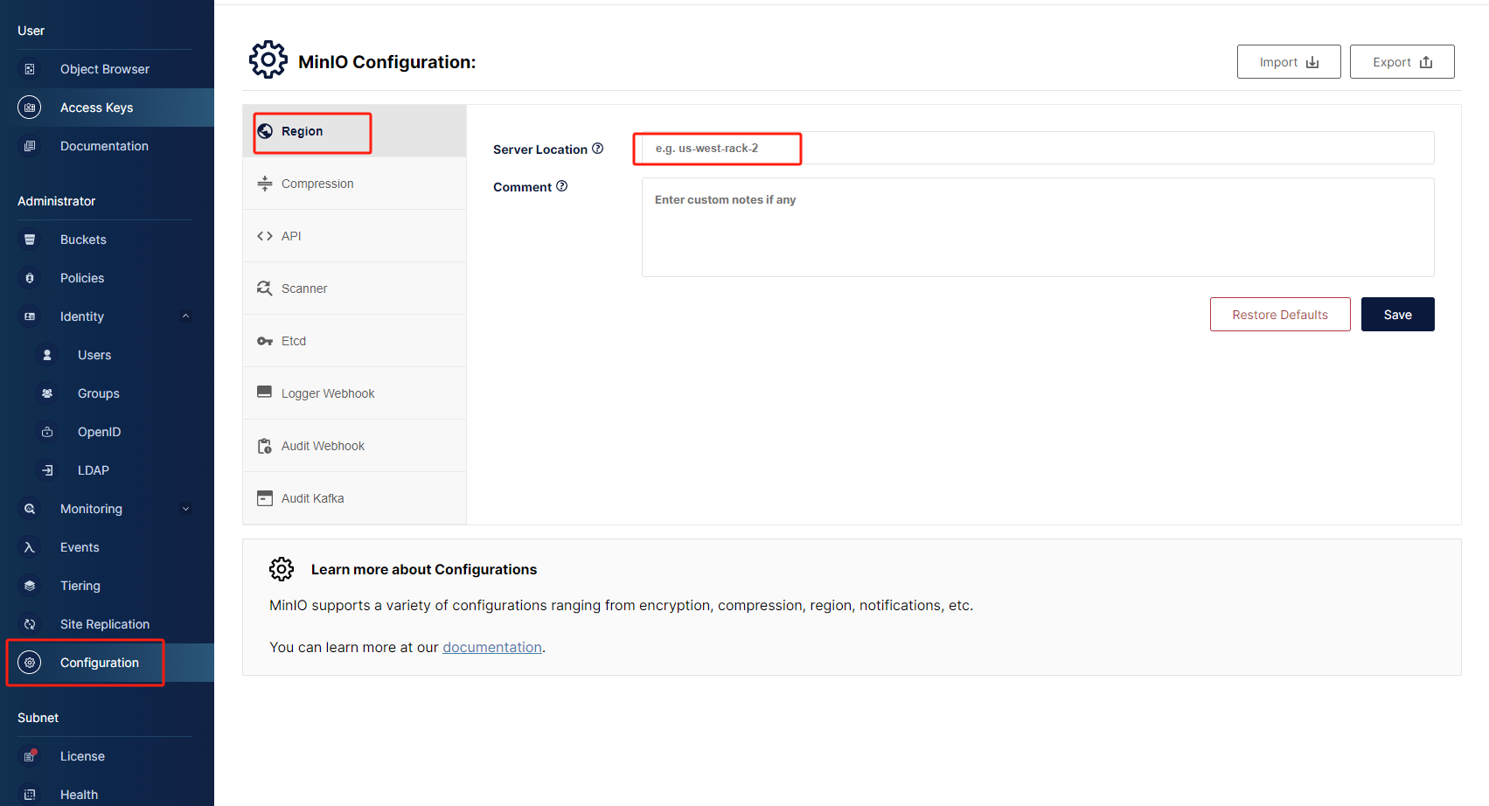
Task: Open Policies in sidebar
Action: pyautogui.click(x=107, y=278)
